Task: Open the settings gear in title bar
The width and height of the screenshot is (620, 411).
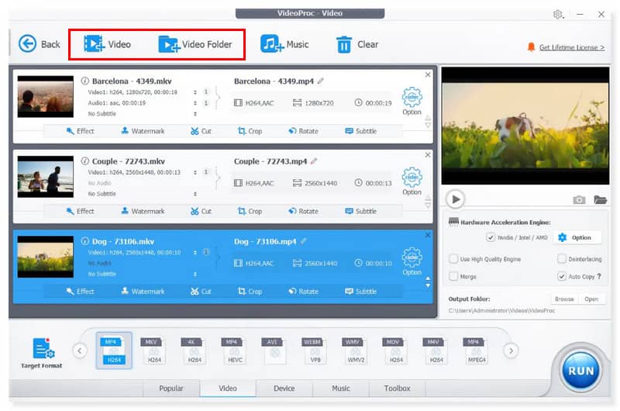Action: coord(557,14)
